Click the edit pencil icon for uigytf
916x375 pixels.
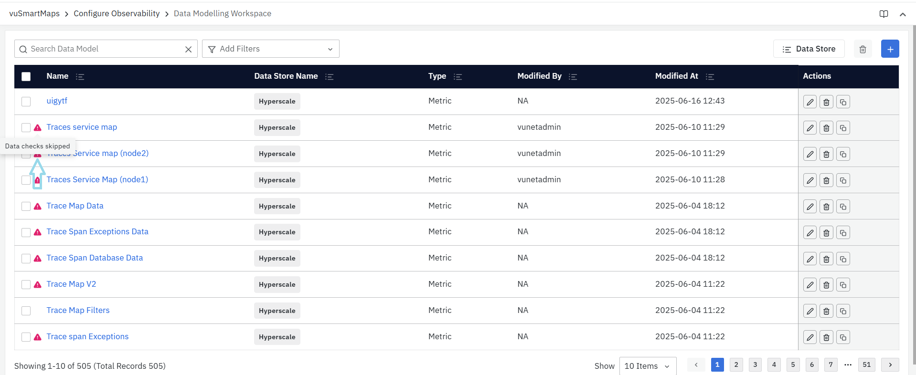tap(809, 102)
